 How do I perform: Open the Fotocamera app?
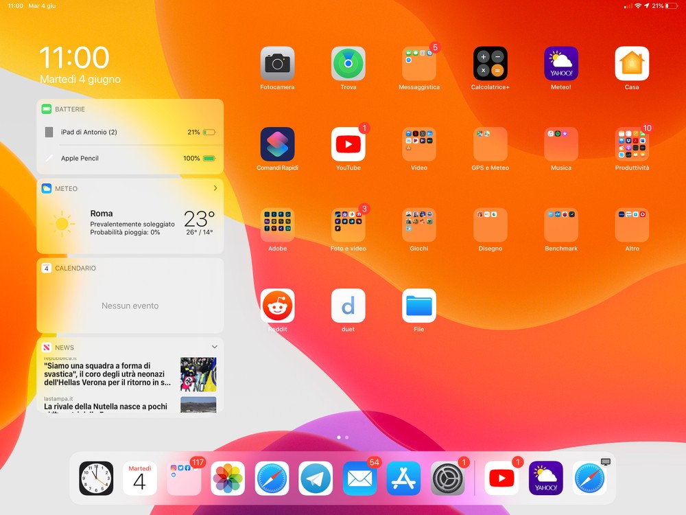click(x=277, y=63)
